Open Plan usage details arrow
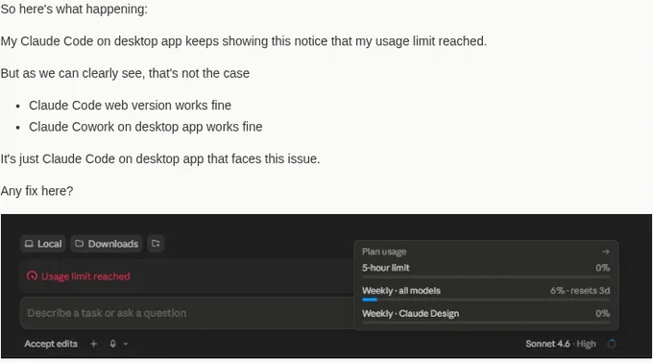This screenshot has width=653, height=363. [606, 252]
